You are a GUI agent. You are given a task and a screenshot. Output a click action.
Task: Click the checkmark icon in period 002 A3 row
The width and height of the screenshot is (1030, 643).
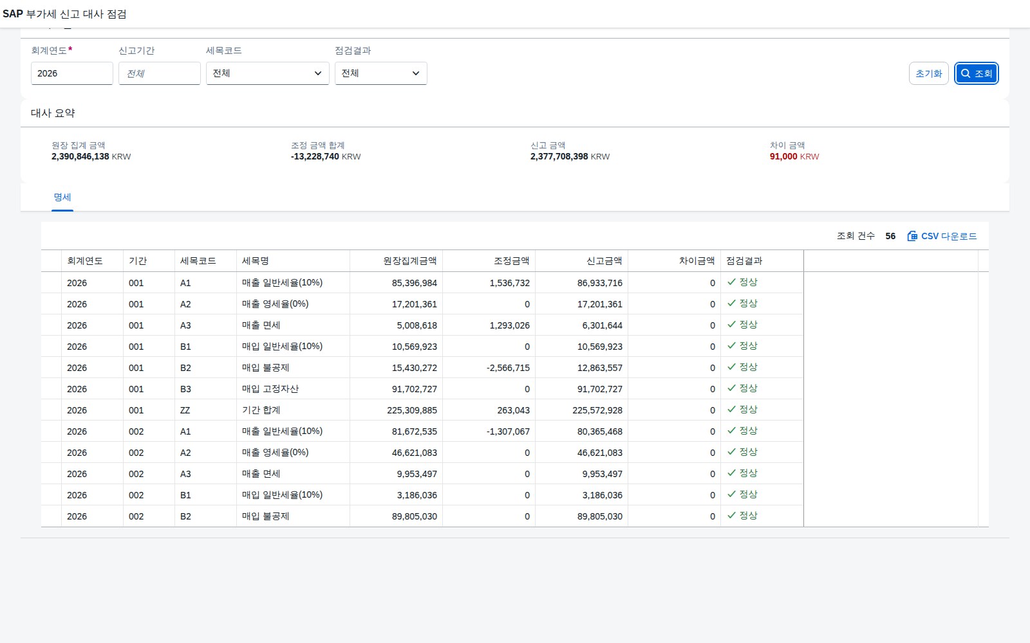[731, 473]
